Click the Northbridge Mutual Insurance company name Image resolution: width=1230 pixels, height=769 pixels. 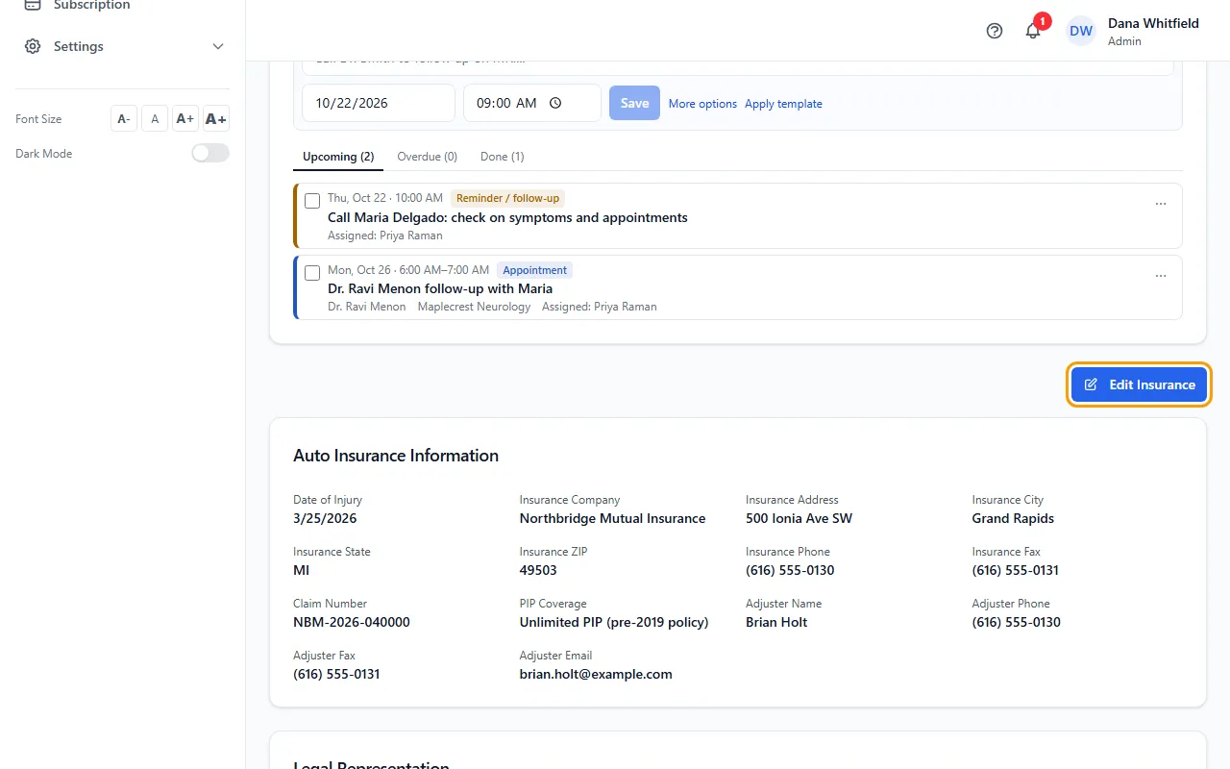point(612,518)
